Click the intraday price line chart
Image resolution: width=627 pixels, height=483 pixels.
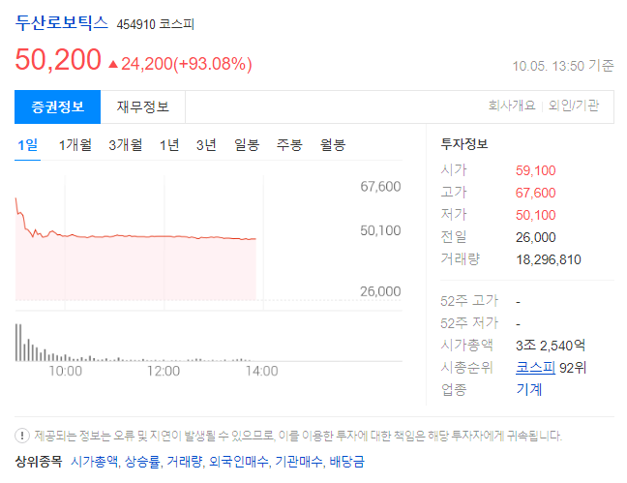[x=135, y=248]
